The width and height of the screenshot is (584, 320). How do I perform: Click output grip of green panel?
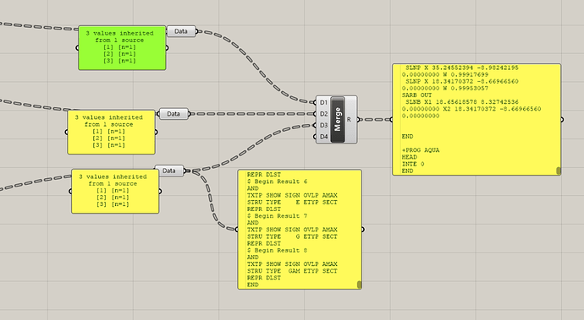[x=167, y=47]
